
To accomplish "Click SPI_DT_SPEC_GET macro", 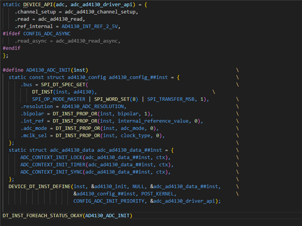I will [x=63, y=85].
